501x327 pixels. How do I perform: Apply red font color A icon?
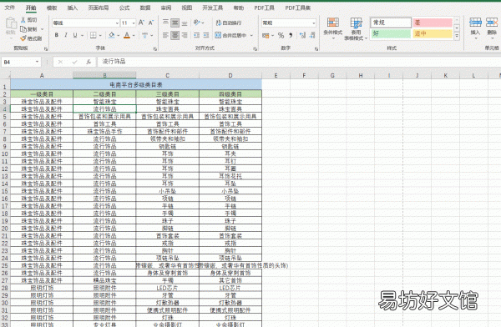[127, 35]
